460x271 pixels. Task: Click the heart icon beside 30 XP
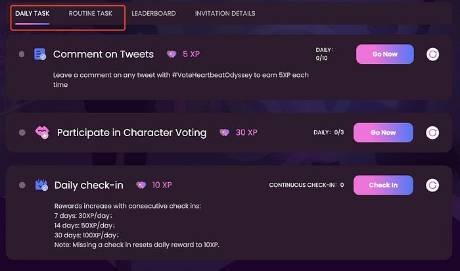(x=225, y=132)
